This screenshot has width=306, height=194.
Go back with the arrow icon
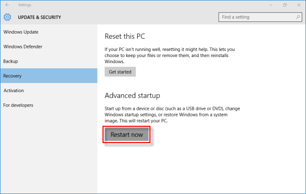[x=8, y=5]
